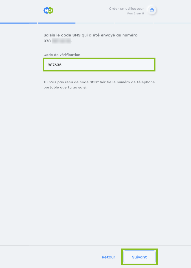Click the blurred phone number digits
Viewport: 191px width, 268px height.
62,41
